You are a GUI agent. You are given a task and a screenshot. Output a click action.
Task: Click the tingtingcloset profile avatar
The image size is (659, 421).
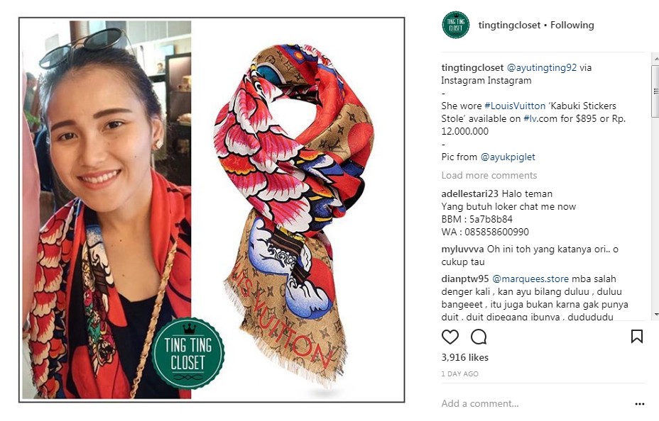[456, 25]
